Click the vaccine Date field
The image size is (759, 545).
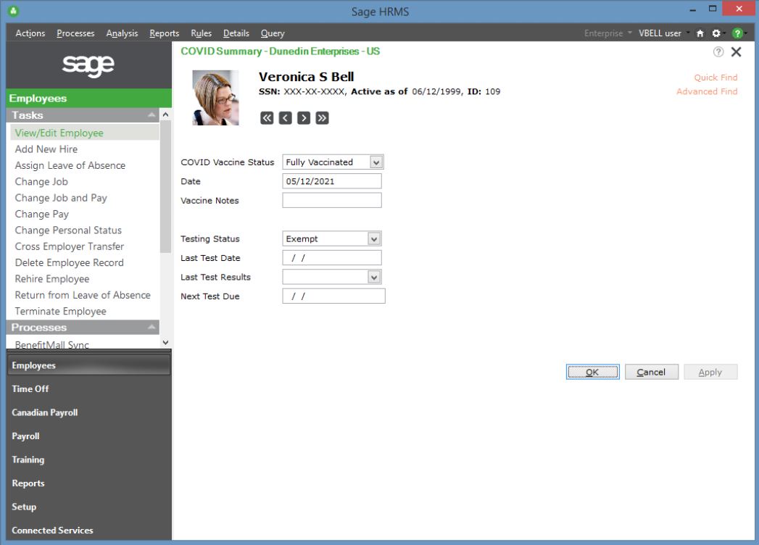coord(331,181)
